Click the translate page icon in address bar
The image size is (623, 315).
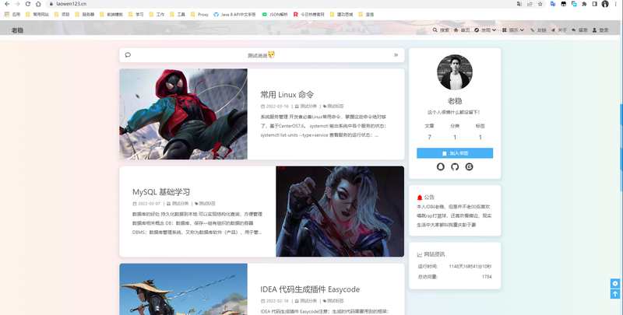coord(519,4)
